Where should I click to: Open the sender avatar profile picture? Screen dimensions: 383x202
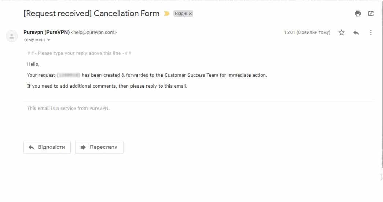click(11, 36)
